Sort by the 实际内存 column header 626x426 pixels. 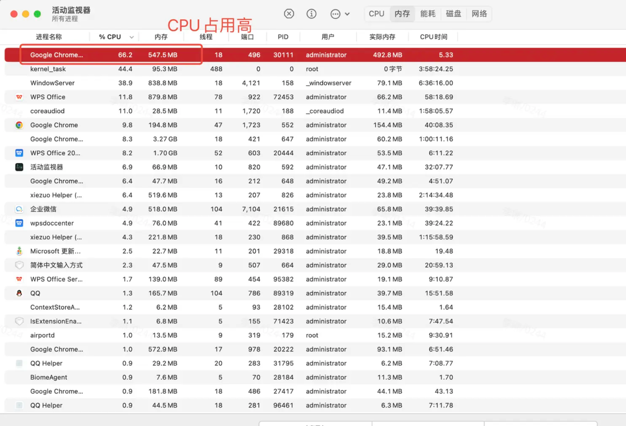tap(382, 37)
